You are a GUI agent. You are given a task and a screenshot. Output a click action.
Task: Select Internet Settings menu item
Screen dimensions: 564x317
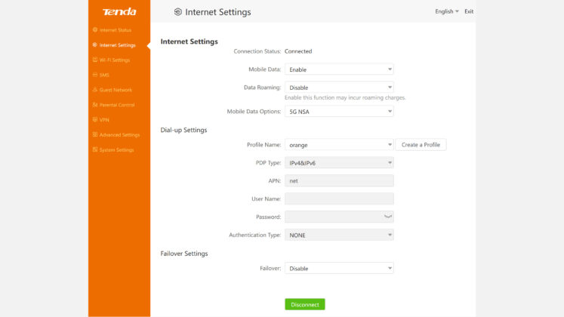[117, 45]
